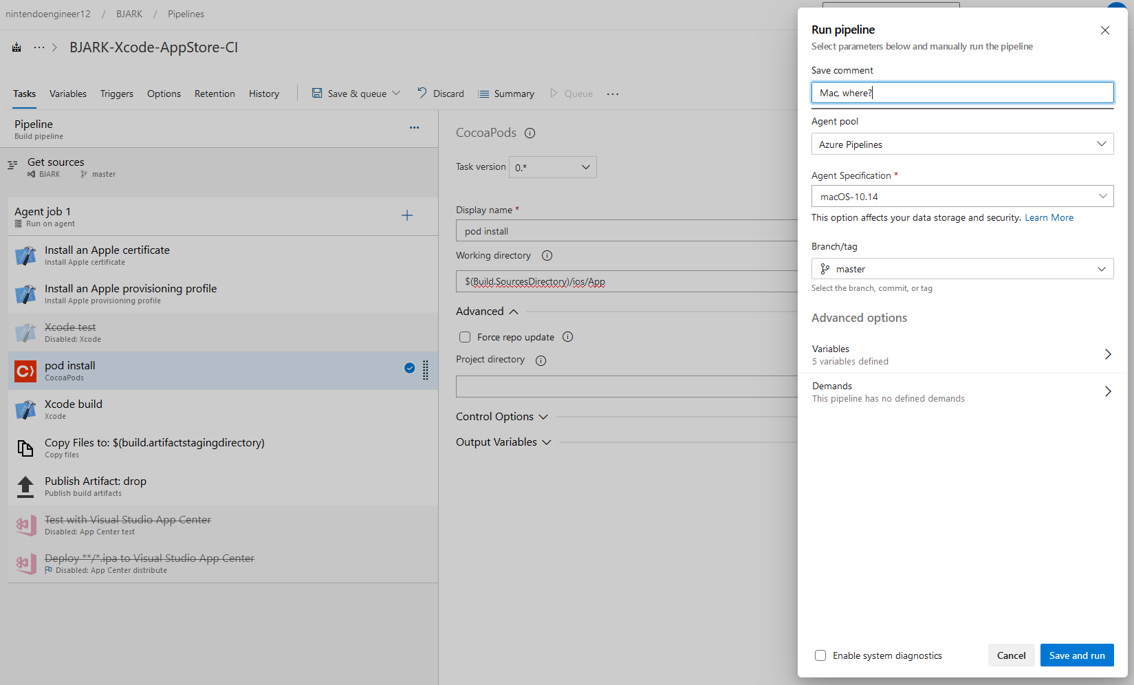Enable Force repo update checkbox

pyautogui.click(x=465, y=337)
